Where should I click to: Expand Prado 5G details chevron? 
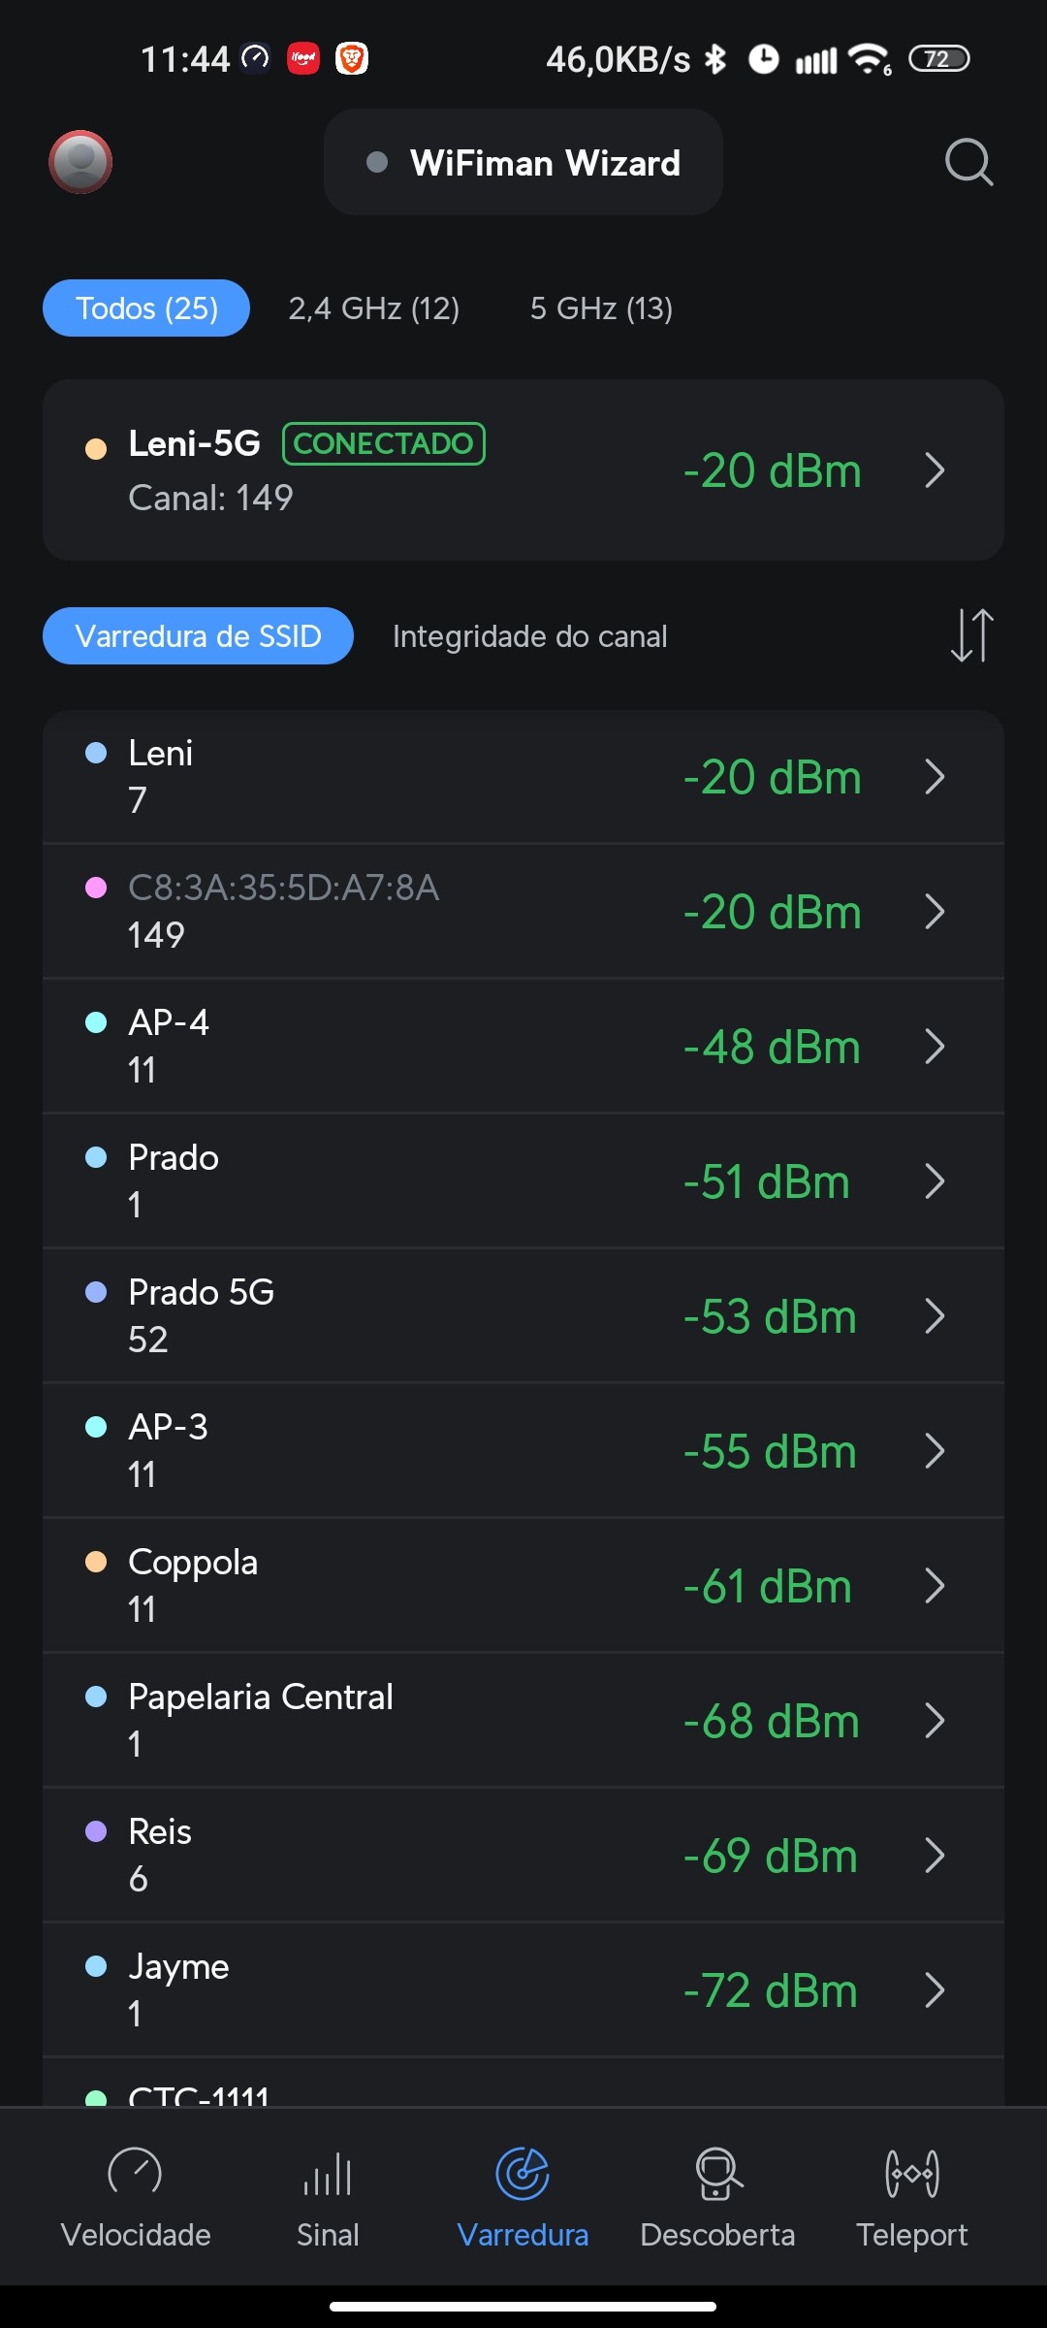[935, 1316]
